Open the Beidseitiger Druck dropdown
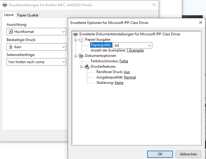206x159 pixels. pos(36,47)
